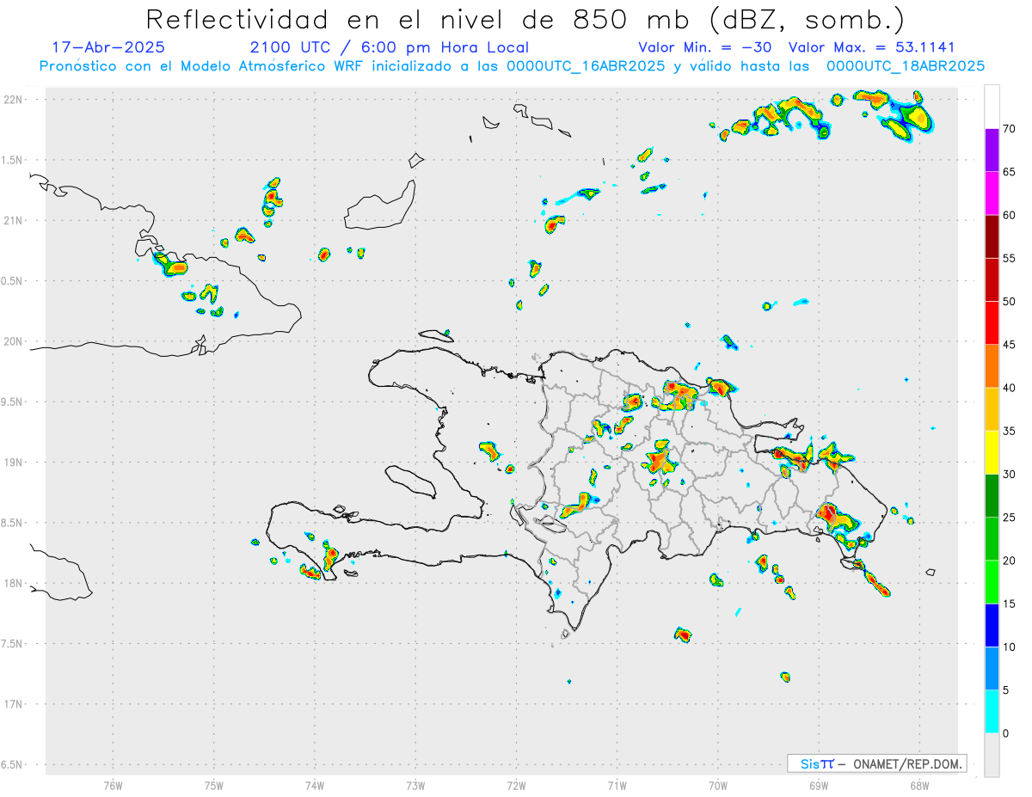Select the '20N' latitude label
This screenshot has width=1032, height=797.
[15, 341]
